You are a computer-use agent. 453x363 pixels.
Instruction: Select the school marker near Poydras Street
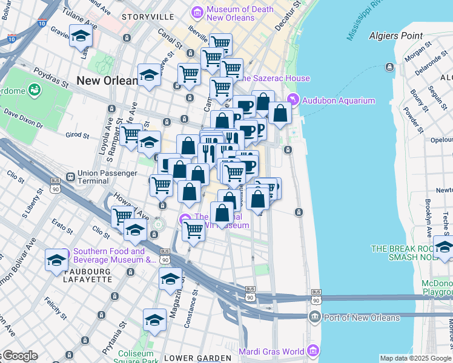[x=149, y=76]
